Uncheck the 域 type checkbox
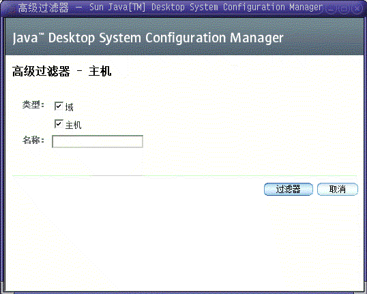The width and height of the screenshot is (367, 294). (x=59, y=106)
